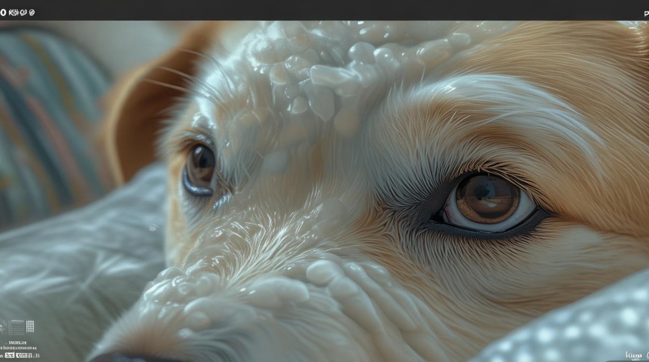Click the round icon ending the top icon group
Image resolution: width=649 pixels, height=362 pixels.
[x=32, y=13]
